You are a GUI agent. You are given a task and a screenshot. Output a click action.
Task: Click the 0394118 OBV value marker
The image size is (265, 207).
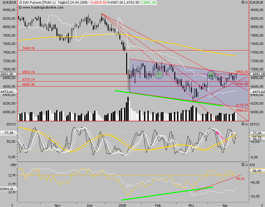(x=8, y=189)
